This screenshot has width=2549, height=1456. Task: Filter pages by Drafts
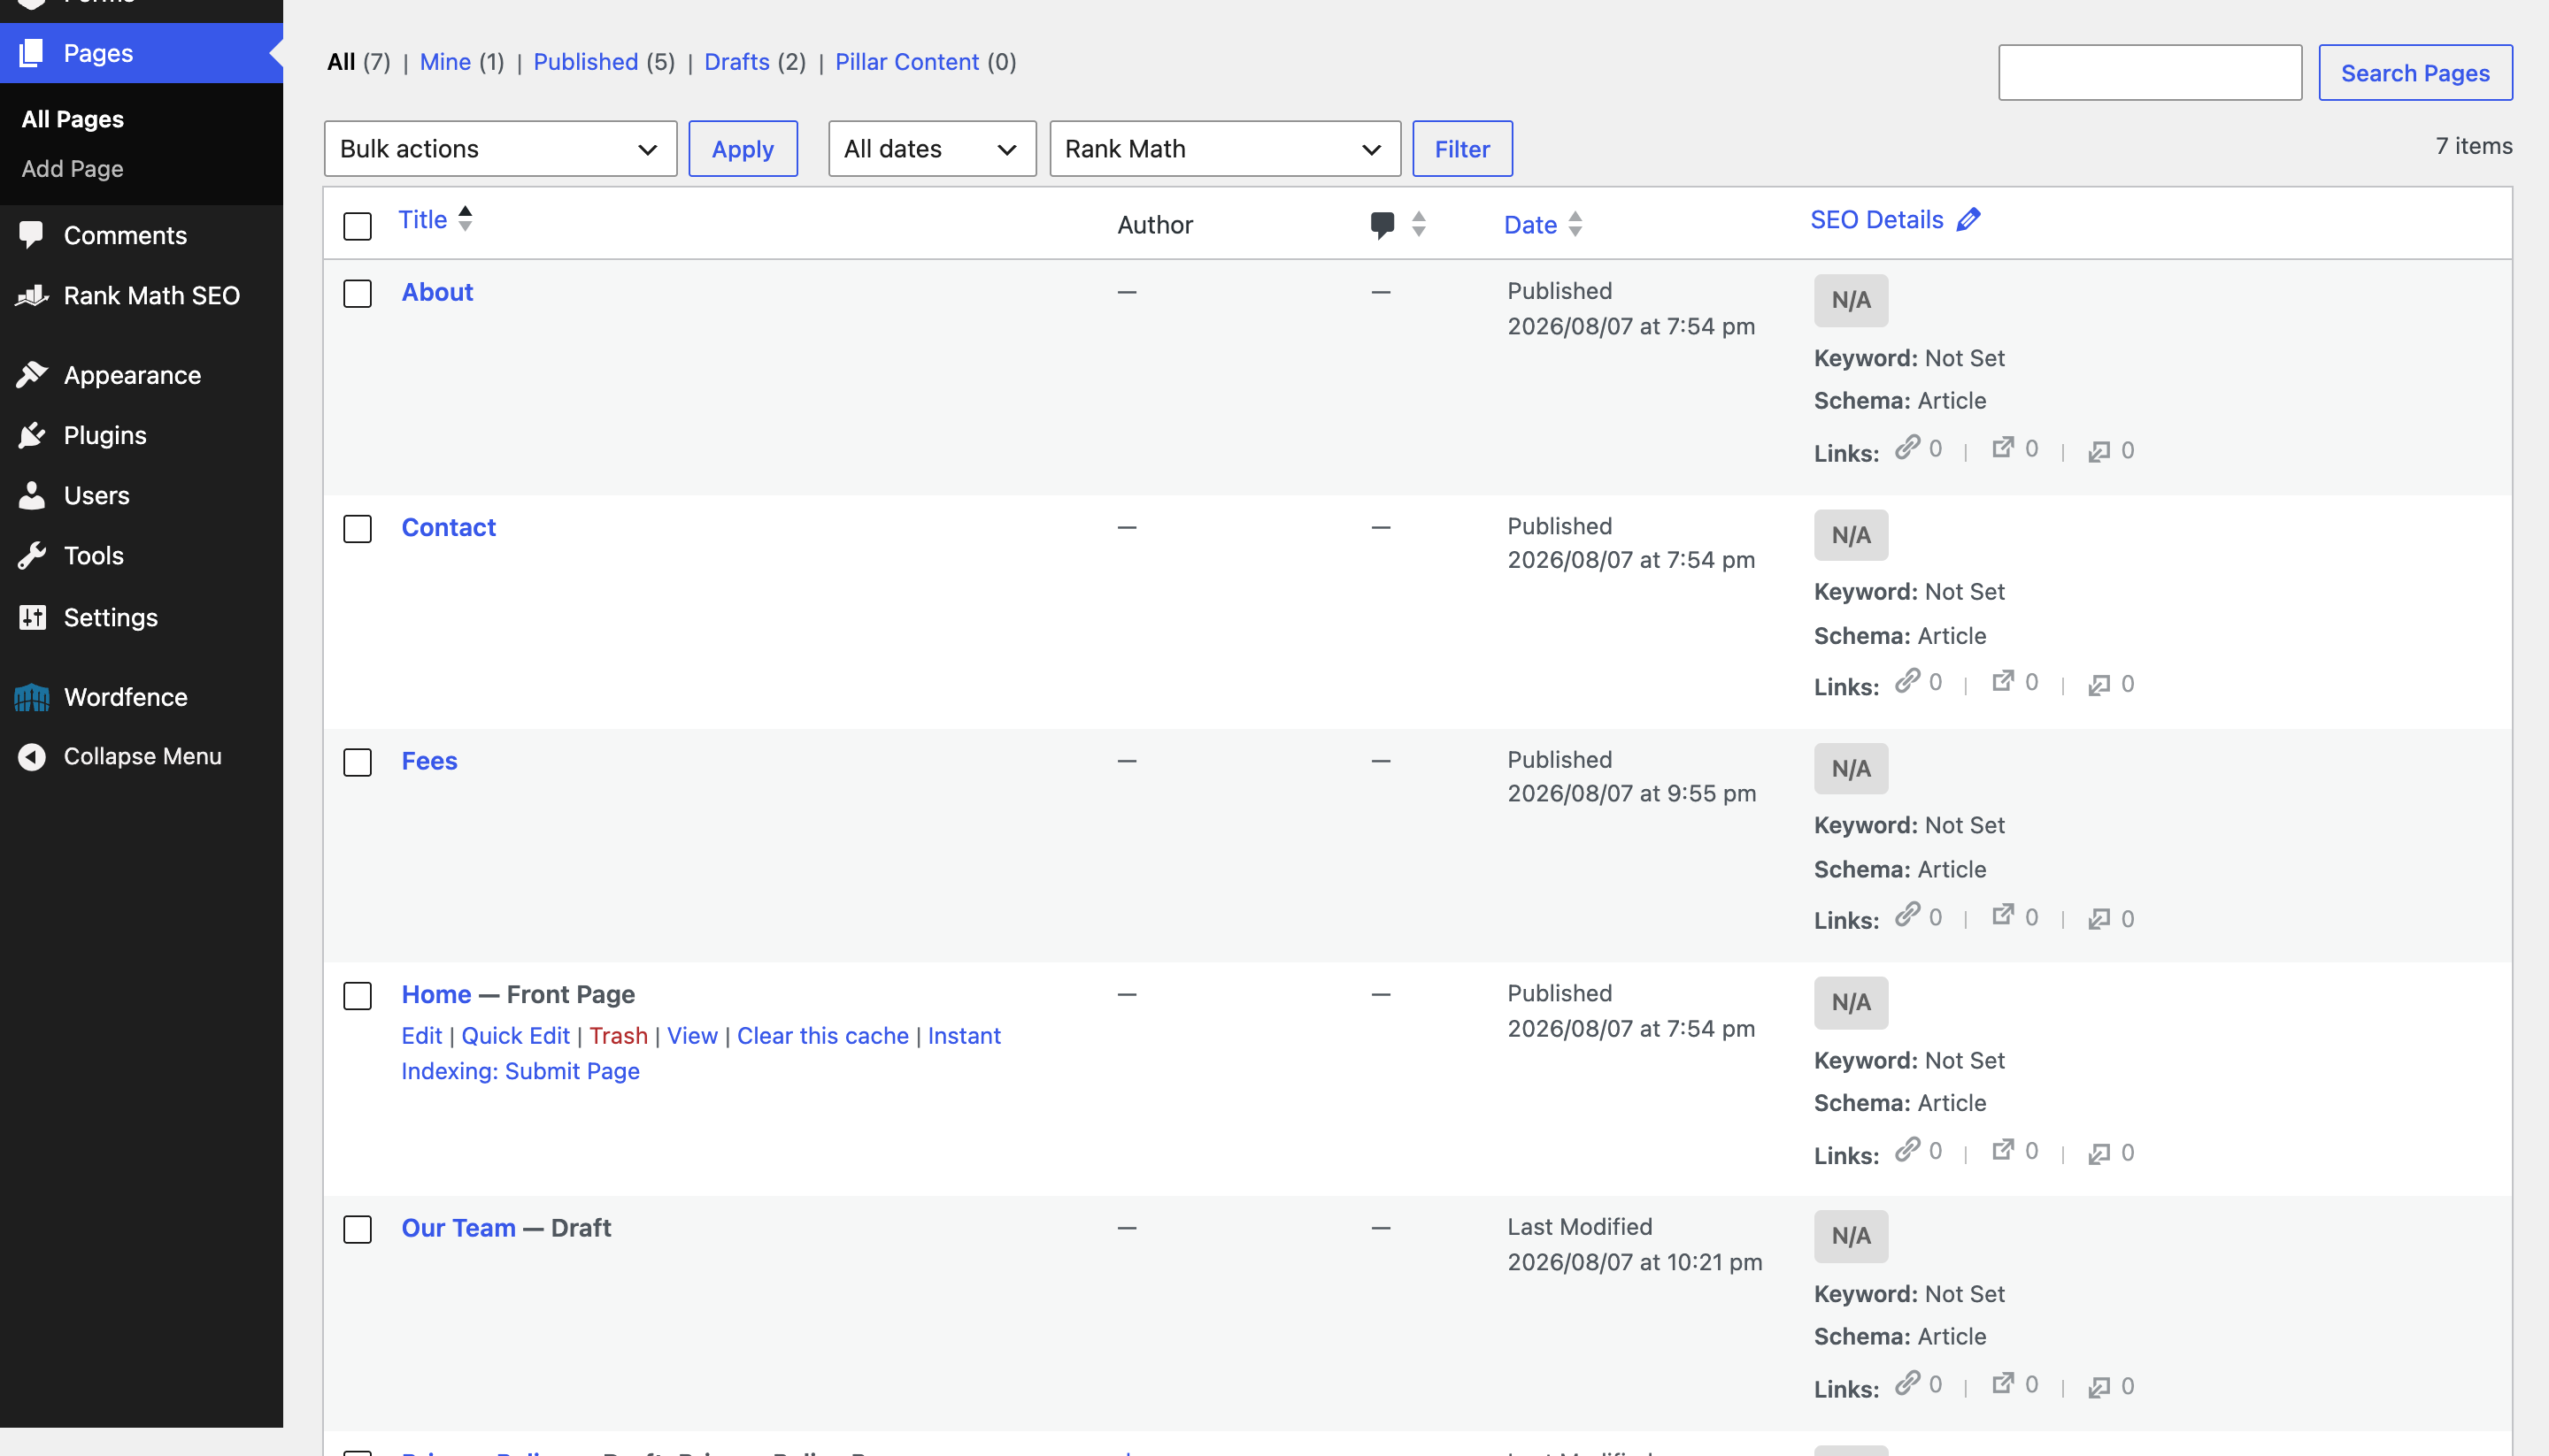[736, 62]
